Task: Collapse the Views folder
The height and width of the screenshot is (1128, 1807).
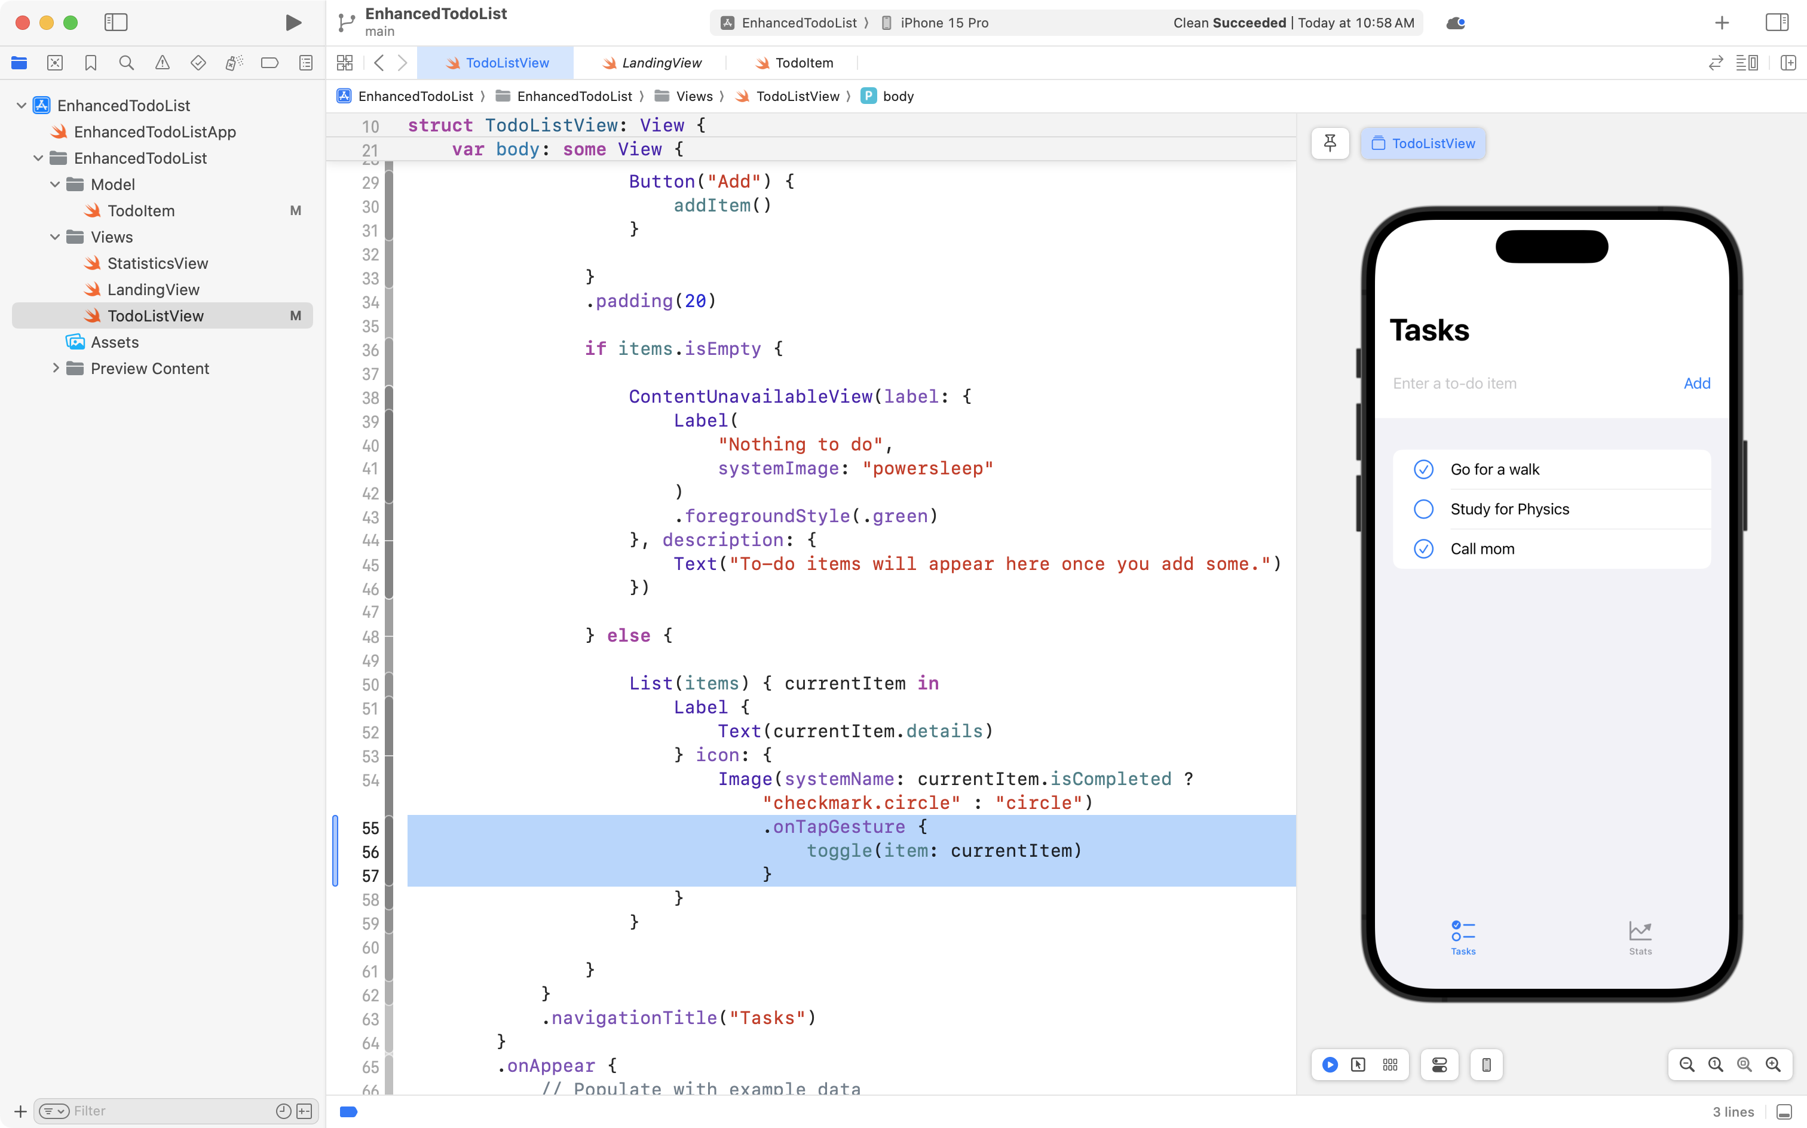Action: coord(55,237)
